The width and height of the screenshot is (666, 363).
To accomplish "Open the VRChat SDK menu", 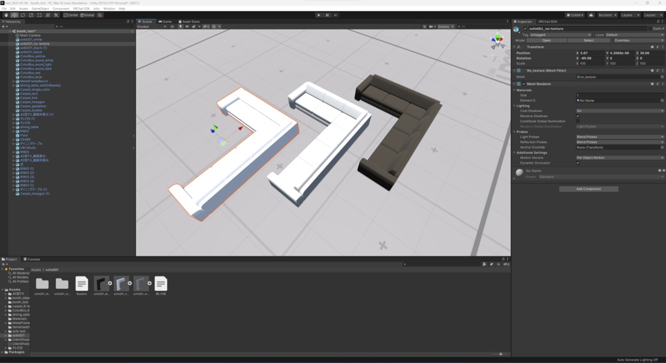I will pos(81,8).
